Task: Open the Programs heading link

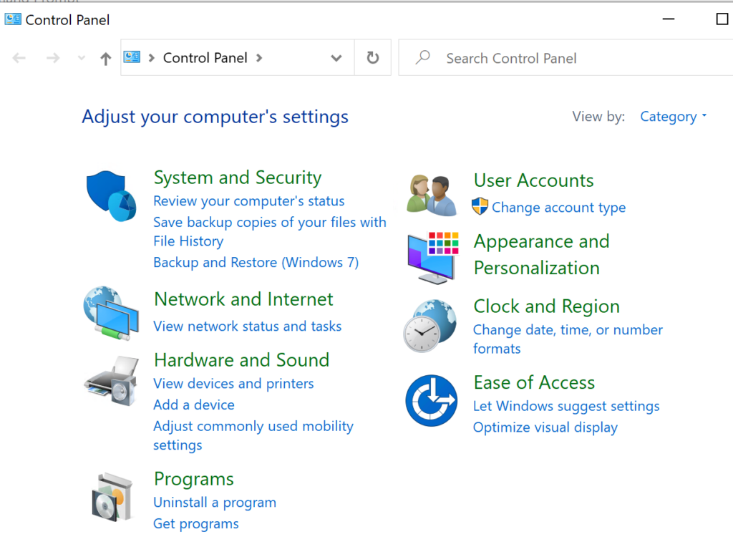Action: (x=193, y=479)
